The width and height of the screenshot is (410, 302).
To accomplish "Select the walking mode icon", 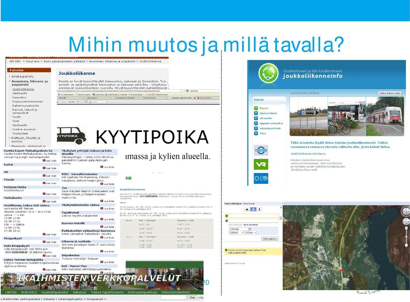I will [259, 209].
